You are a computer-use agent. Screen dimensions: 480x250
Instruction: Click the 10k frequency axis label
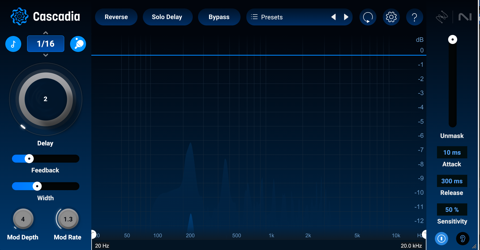pos(396,235)
